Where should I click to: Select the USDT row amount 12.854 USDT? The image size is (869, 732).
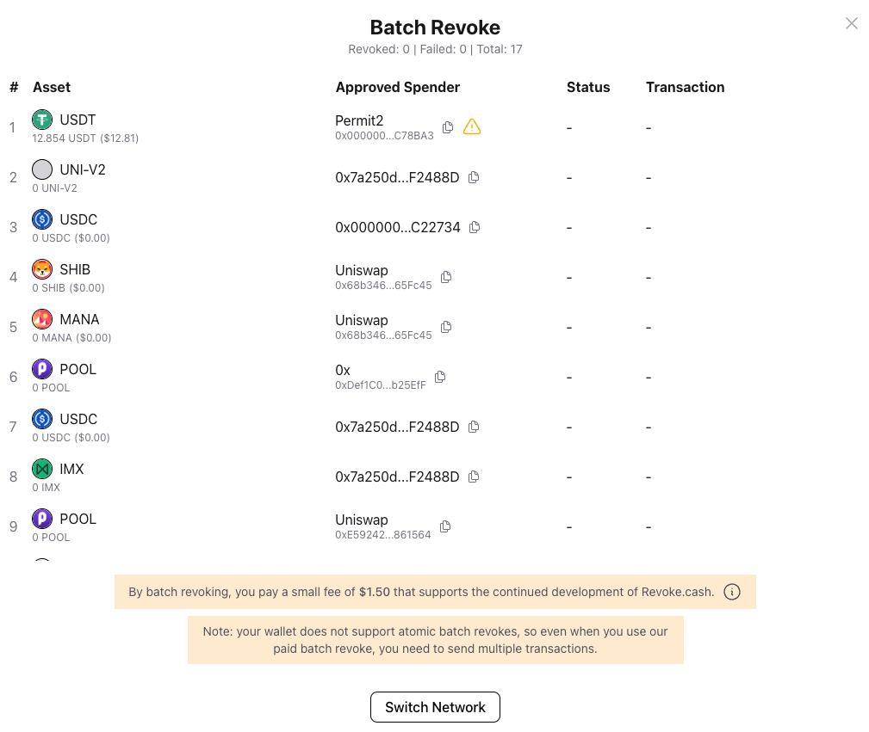pyautogui.click(x=85, y=138)
